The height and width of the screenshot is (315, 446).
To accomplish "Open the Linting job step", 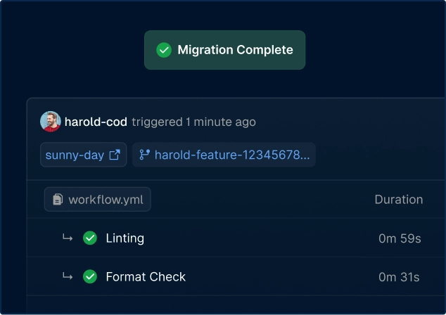I will click(x=125, y=238).
